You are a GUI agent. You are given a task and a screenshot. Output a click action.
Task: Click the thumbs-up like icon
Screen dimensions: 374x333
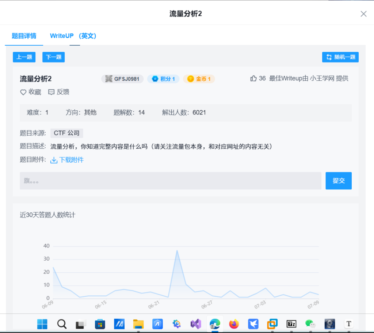[x=253, y=79]
